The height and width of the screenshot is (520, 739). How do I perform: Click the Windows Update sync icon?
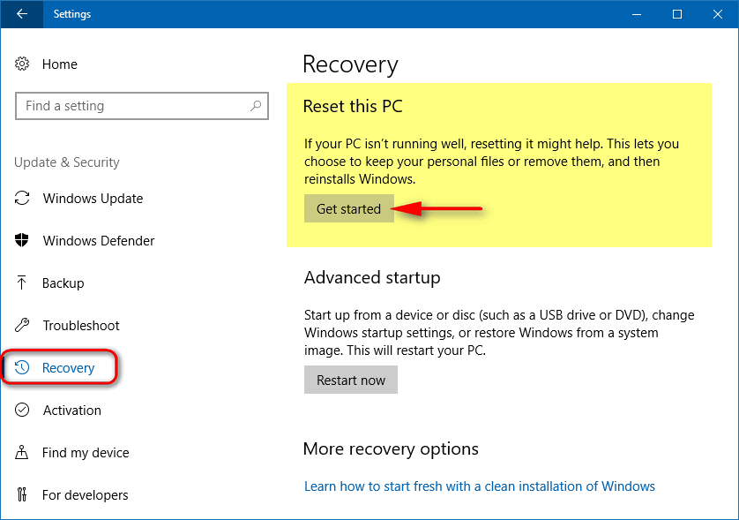(22, 198)
